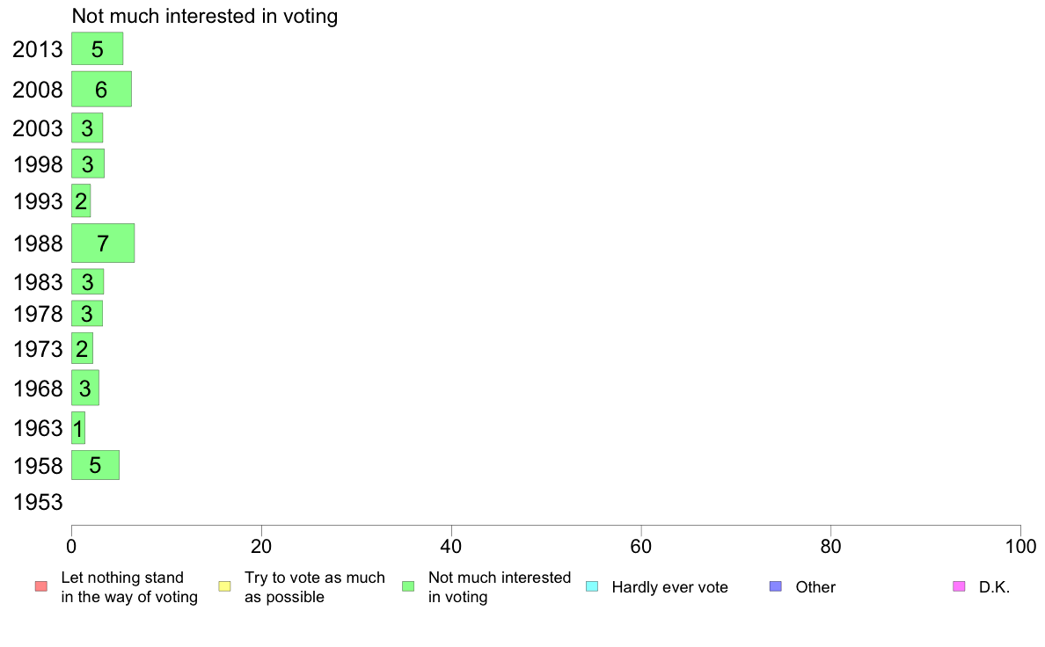Select the 2013 bar showing 5
Image resolution: width=1045 pixels, height=647 pixels.
(98, 48)
